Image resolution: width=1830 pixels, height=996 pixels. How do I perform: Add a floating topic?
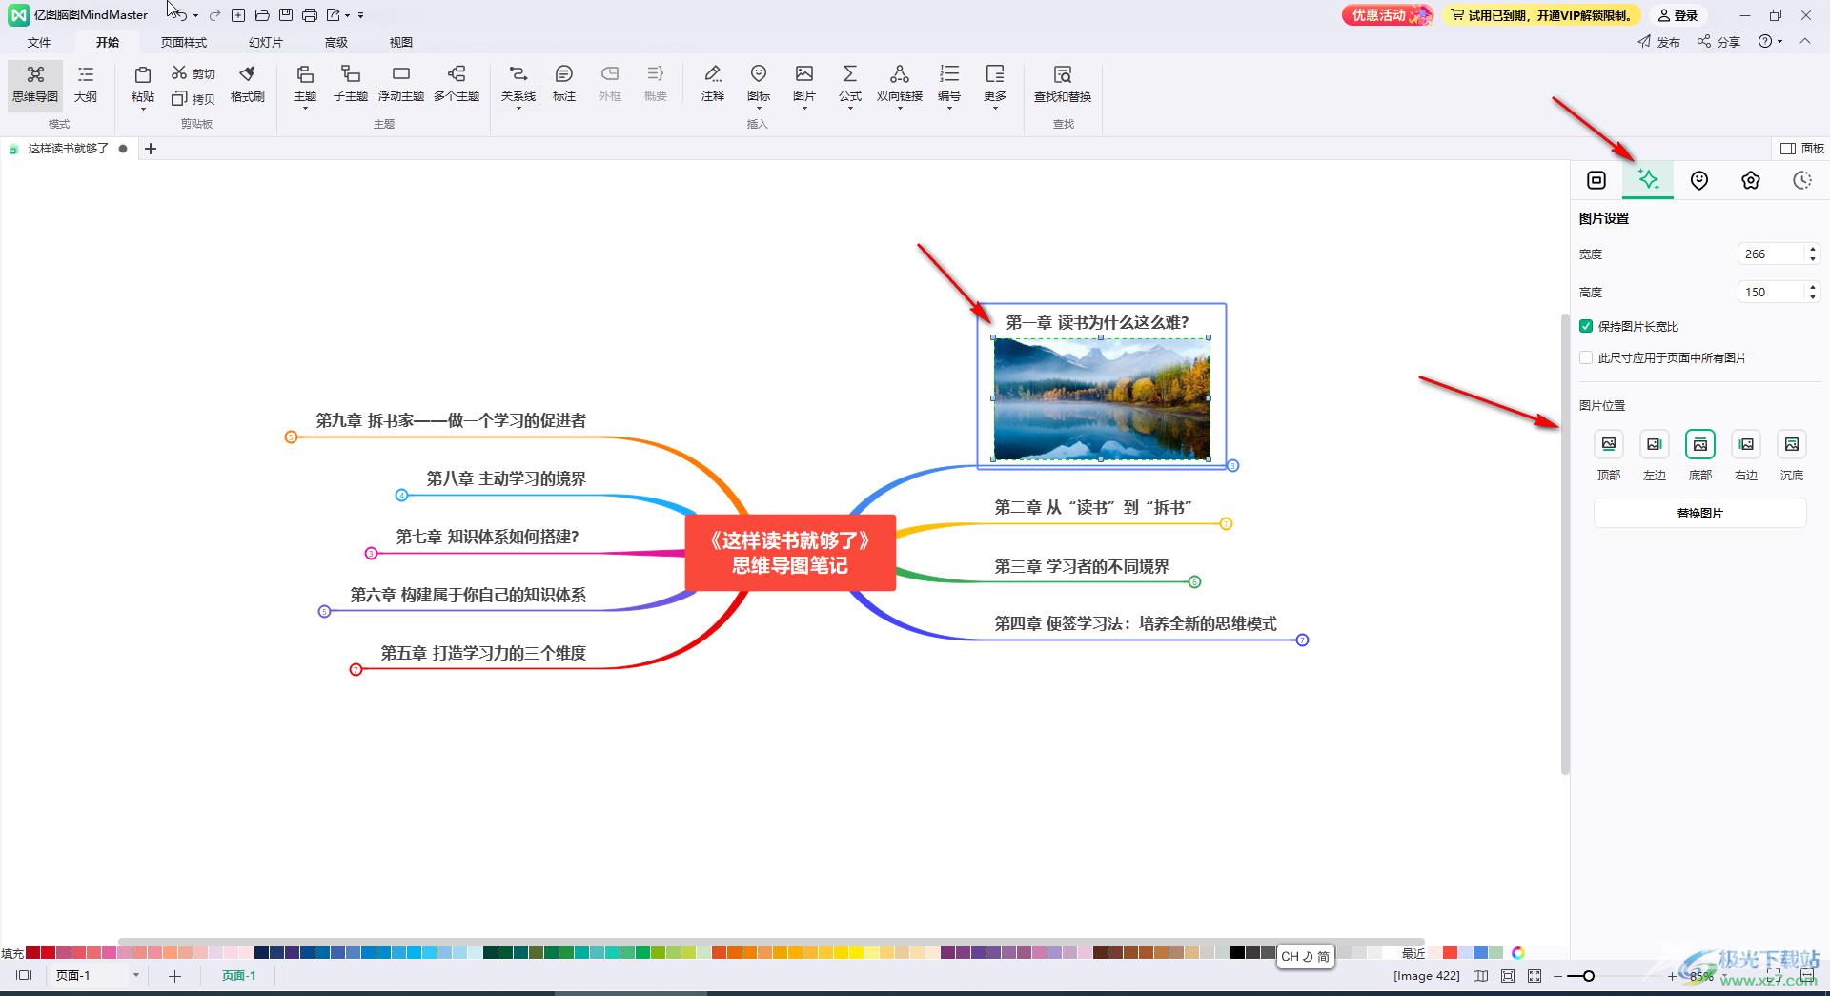401,84
